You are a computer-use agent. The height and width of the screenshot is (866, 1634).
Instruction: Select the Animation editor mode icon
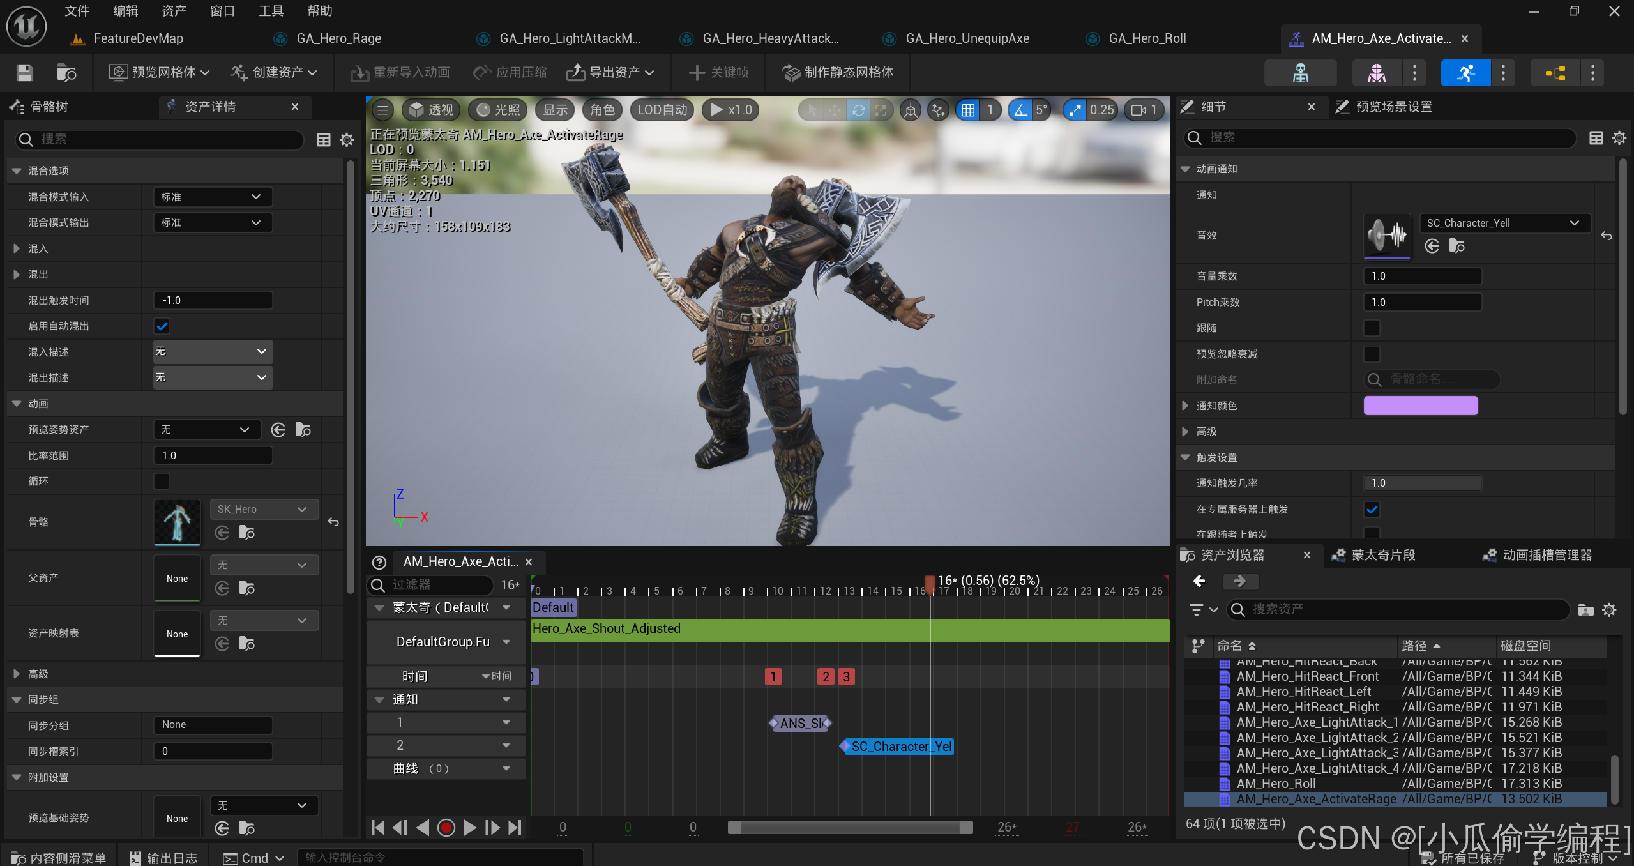(1465, 73)
